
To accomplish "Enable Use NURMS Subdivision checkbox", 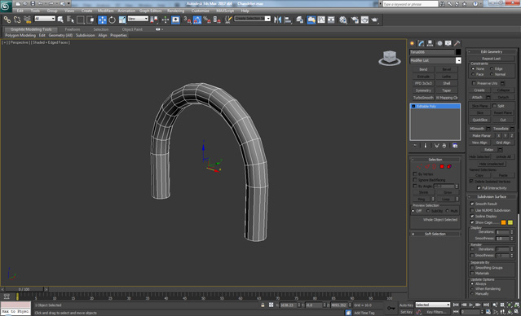I will (x=472, y=210).
